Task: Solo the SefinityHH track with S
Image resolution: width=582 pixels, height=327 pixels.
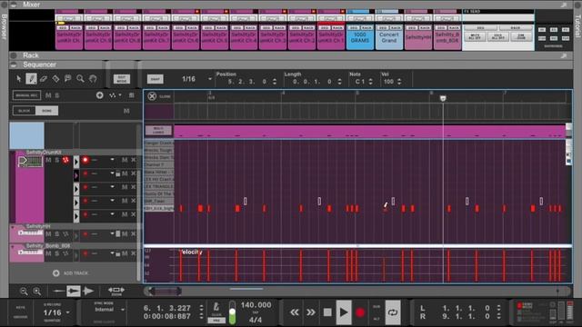Action: point(56,234)
